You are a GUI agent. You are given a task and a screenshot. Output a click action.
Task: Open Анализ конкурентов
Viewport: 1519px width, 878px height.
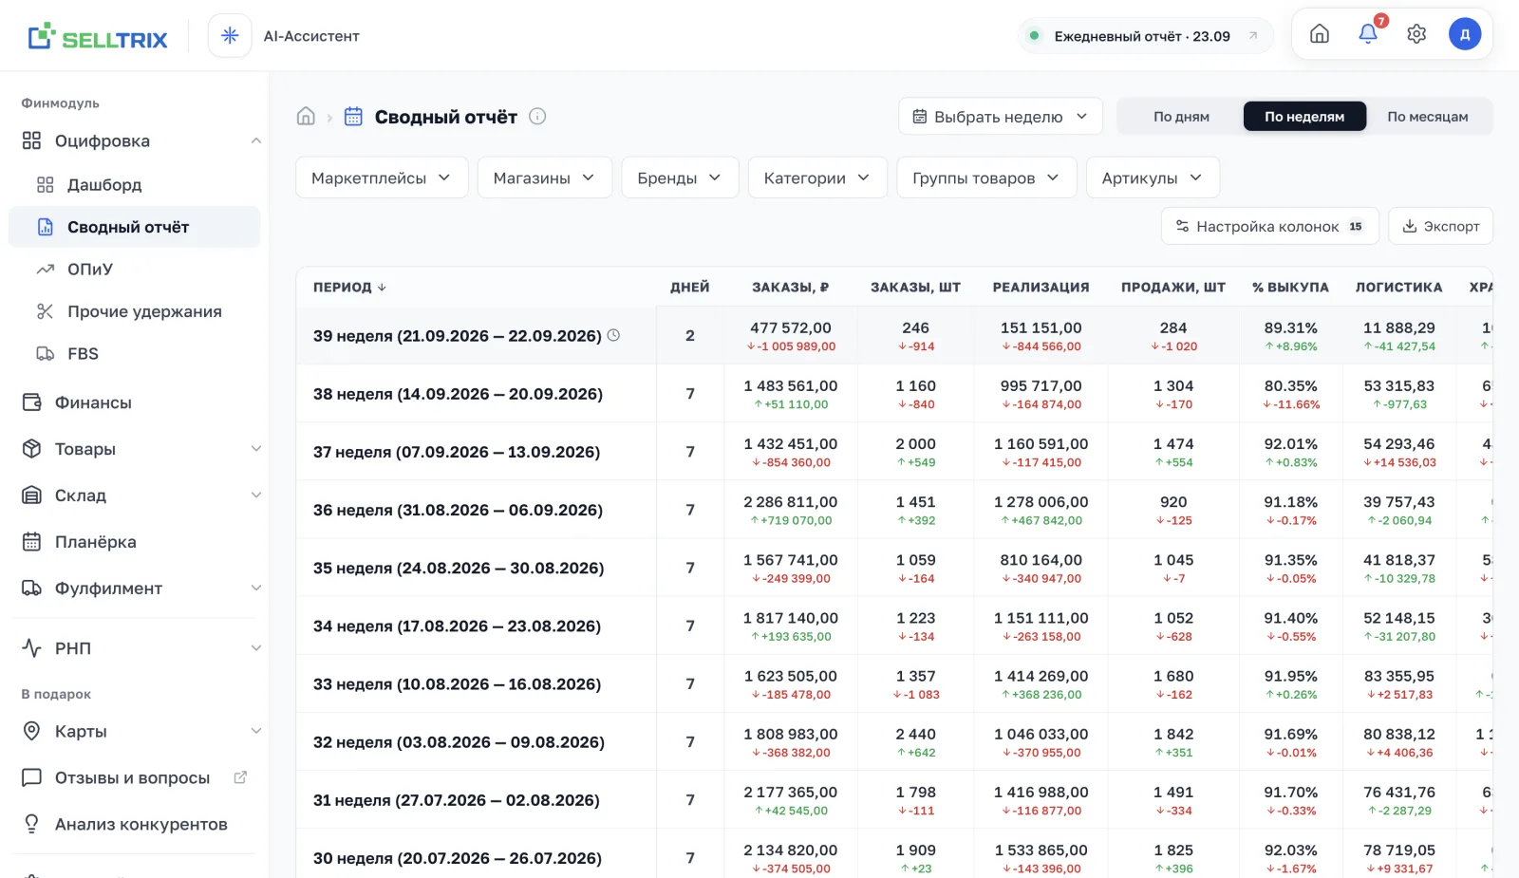pyautogui.click(x=134, y=824)
